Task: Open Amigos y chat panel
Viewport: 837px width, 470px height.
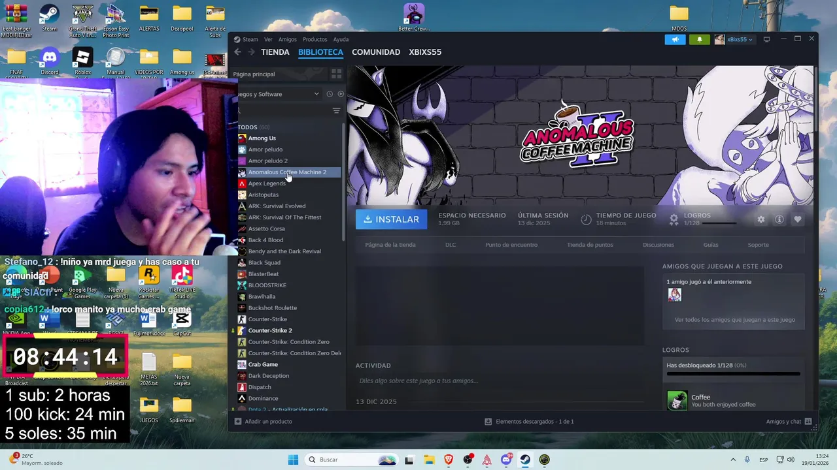Action: (789, 422)
